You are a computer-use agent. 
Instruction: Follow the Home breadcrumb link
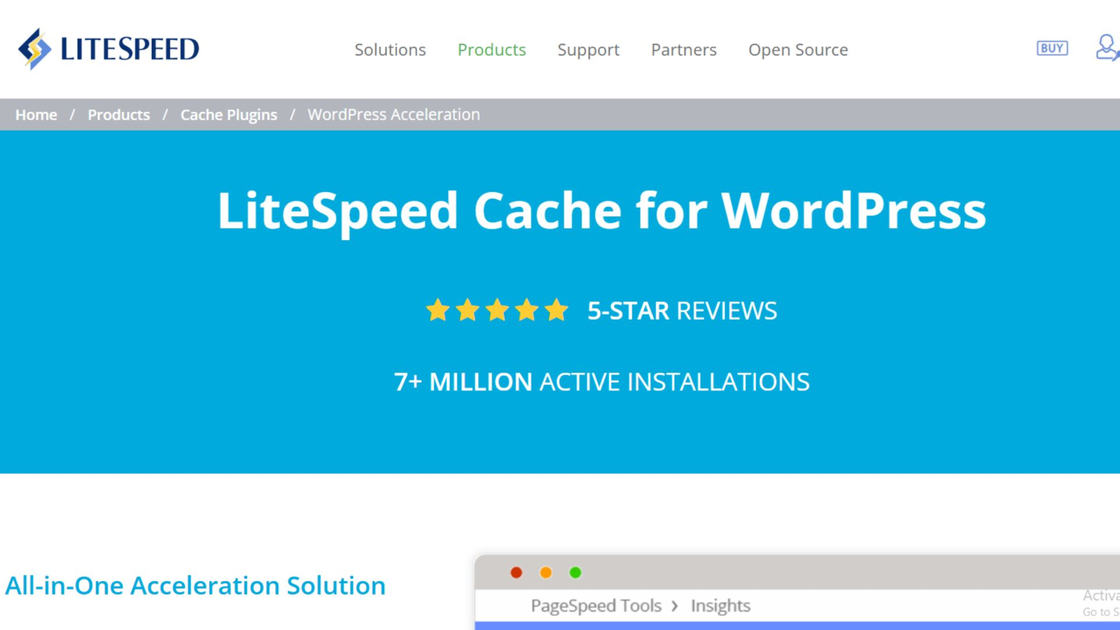(36, 114)
